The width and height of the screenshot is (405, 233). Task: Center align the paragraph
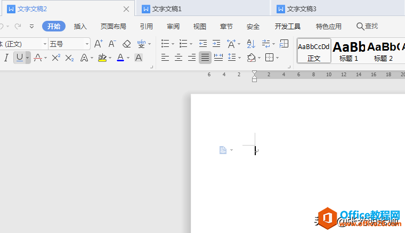coord(179,58)
